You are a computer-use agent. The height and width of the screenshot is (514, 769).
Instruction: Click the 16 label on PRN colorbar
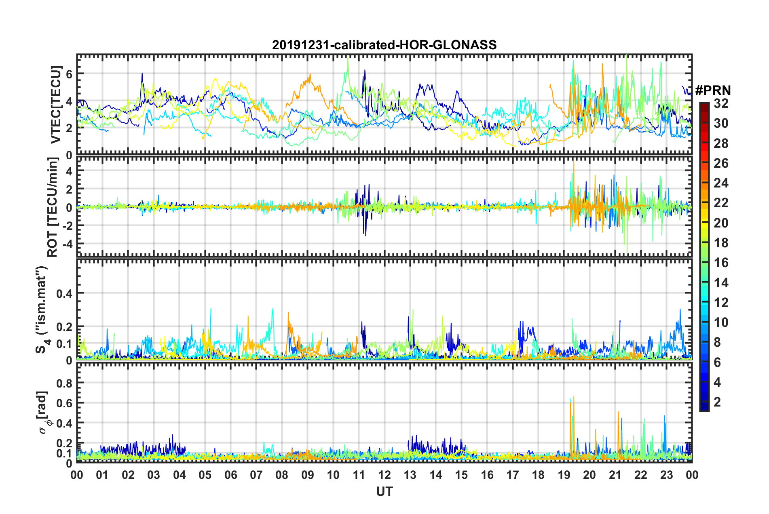pyautogui.click(x=721, y=263)
